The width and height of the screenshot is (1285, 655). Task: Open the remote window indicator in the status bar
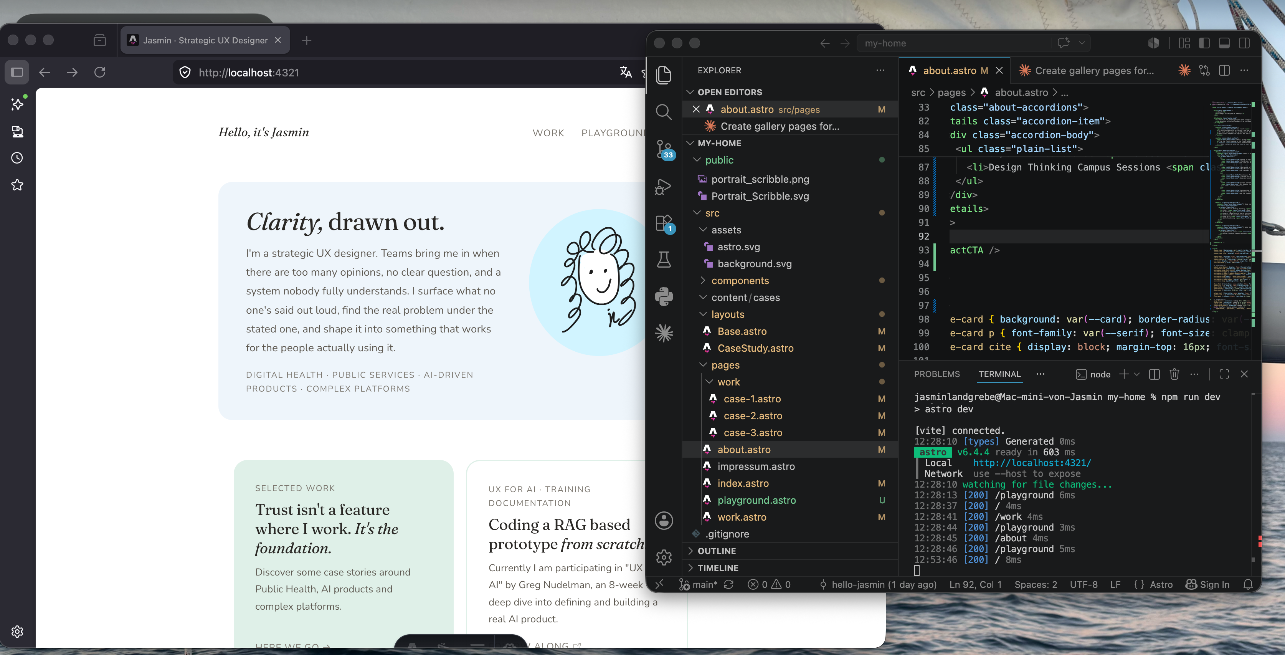(x=659, y=585)
